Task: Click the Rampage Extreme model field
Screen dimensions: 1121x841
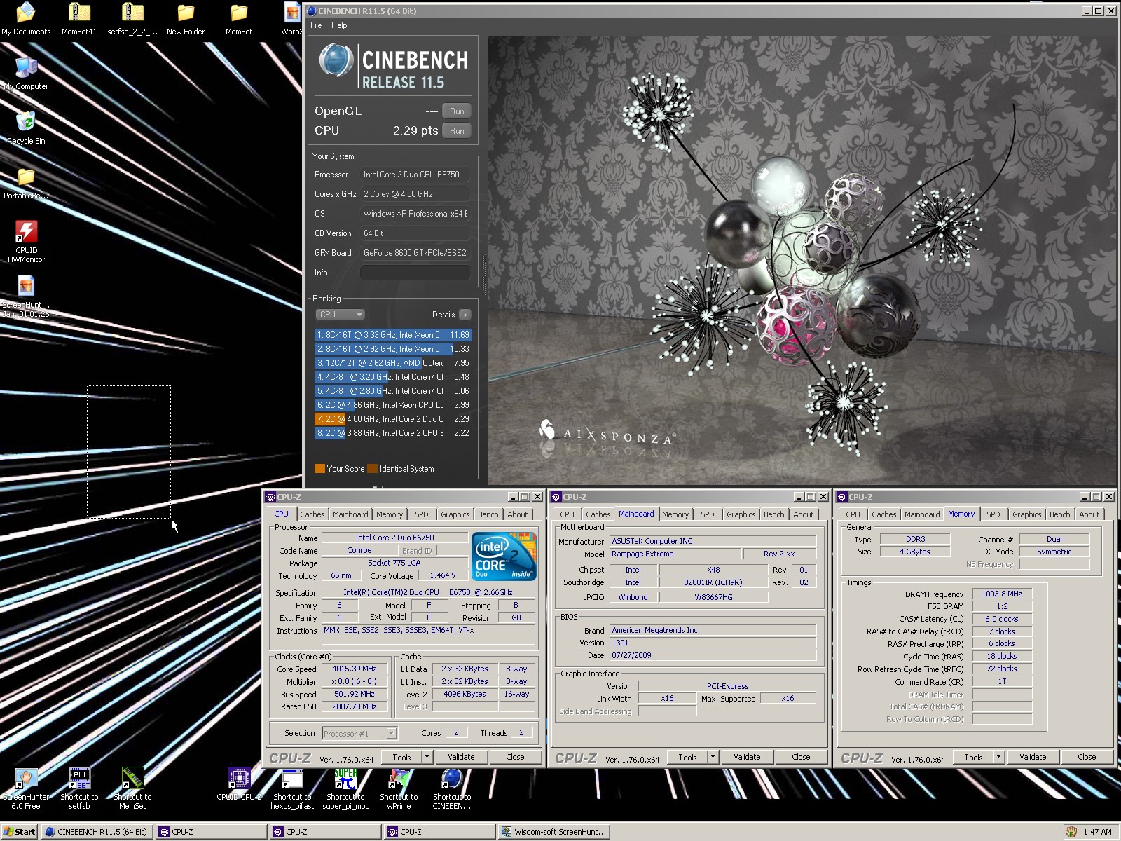Action: (675, 554)
